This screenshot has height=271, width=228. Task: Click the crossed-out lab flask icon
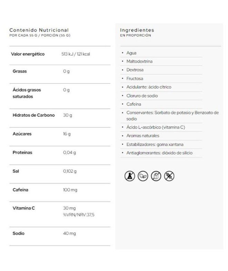click(129, 176)
